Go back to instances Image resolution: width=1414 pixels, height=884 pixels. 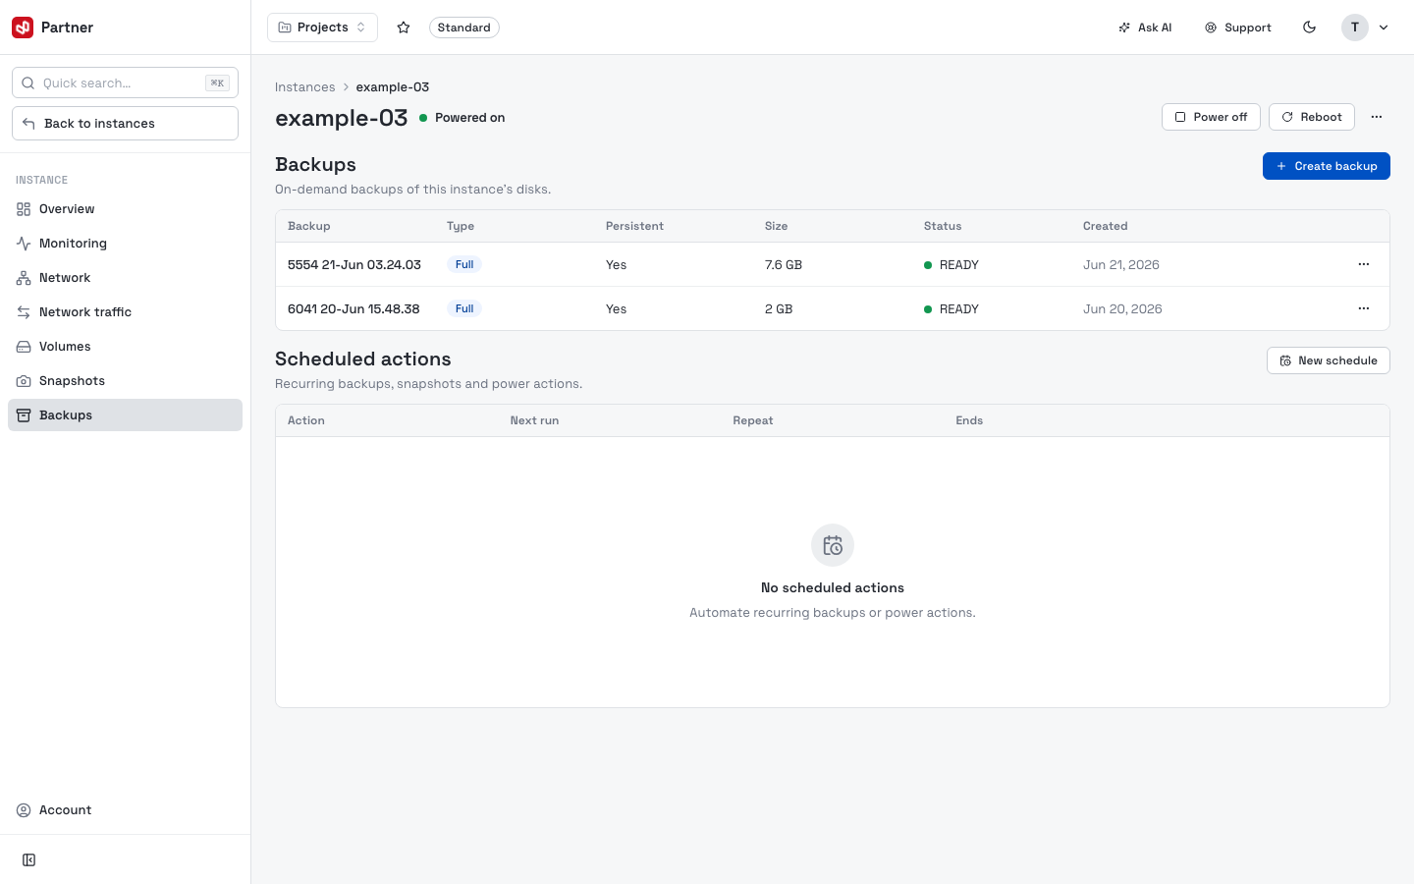tap(125, 123)
